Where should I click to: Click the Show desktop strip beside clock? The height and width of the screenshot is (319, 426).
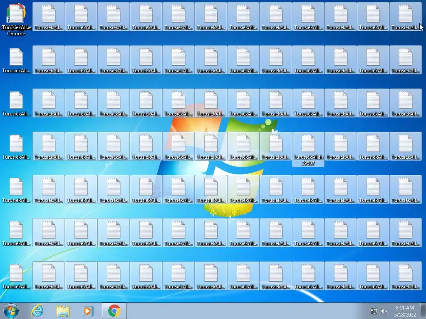[x=423, y=311]
